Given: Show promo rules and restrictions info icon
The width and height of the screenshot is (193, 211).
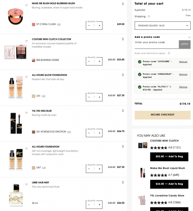Looking at the screenshot, I should point(169,53).
